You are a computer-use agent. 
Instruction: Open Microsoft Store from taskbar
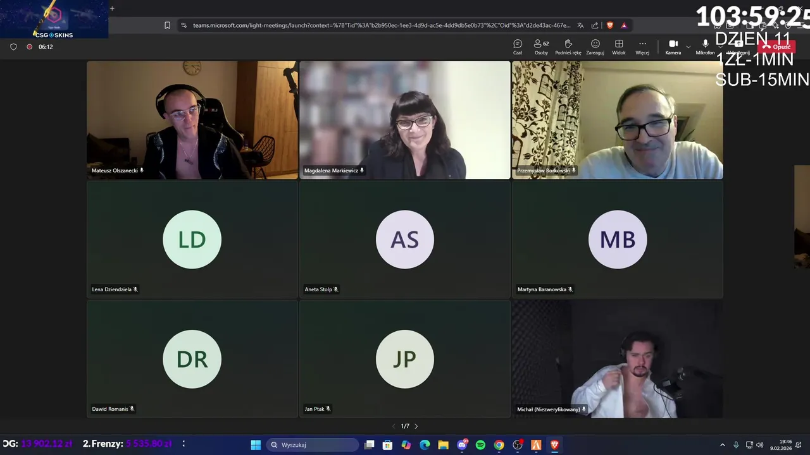388,445
